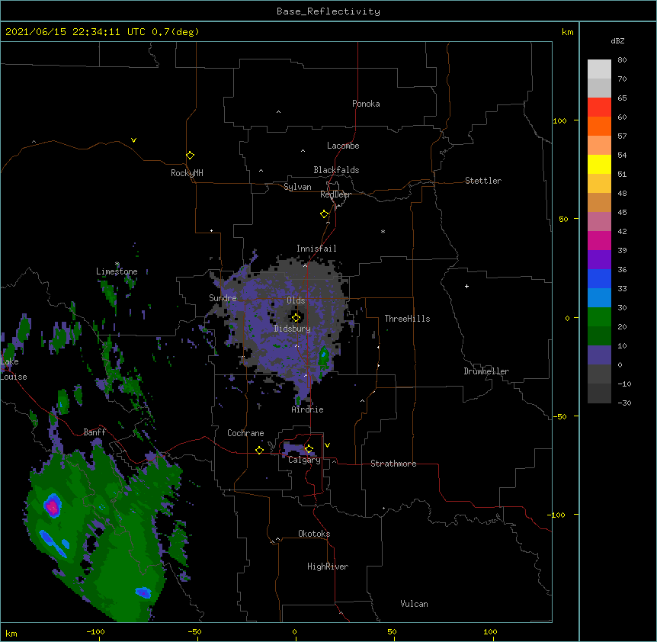
Task: Click the Limestone label
Action: (x=117, y=271)
